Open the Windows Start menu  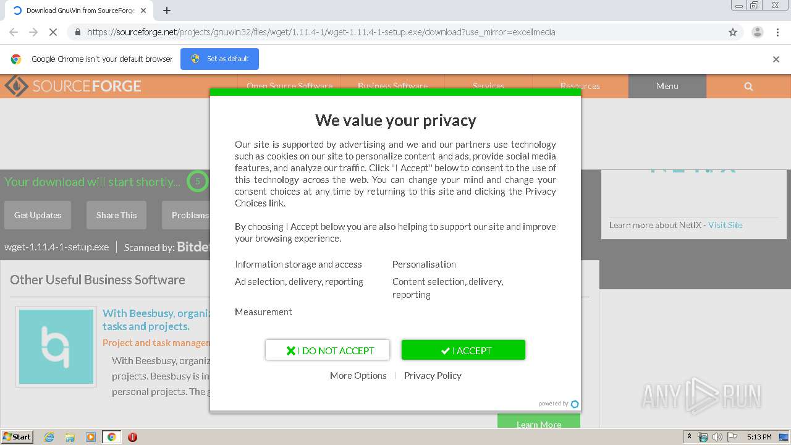(x=17, y=437)
